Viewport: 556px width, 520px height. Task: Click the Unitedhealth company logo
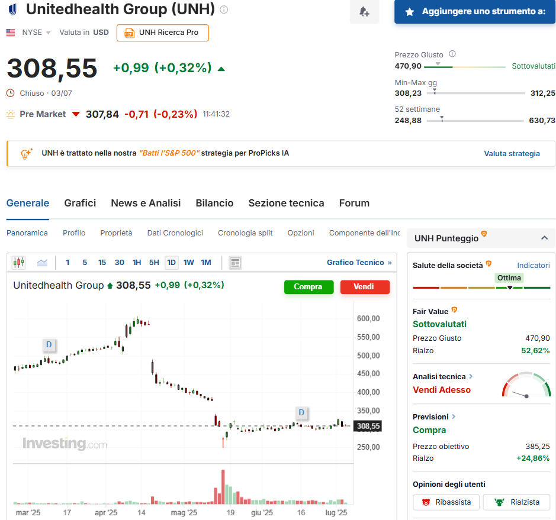pyautogui.click(x=13, y=9)
